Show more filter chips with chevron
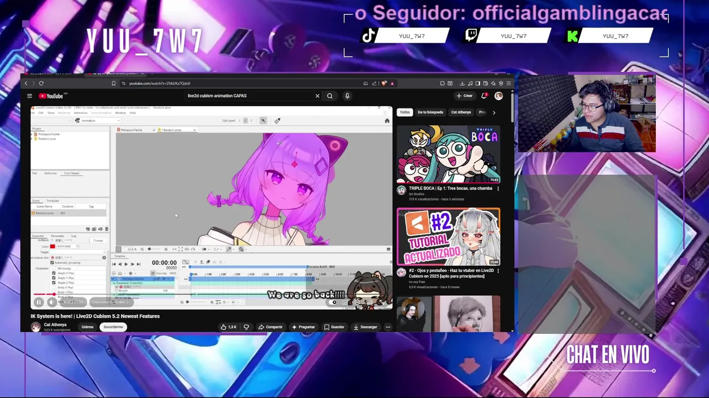 (494, 112)
